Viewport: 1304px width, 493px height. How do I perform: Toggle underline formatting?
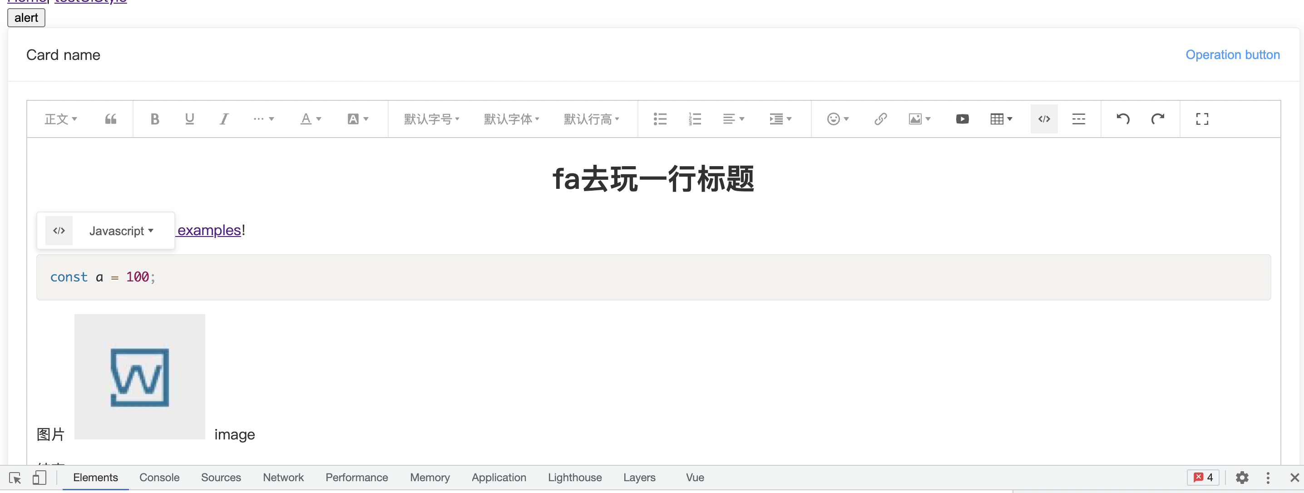point(189,119)
